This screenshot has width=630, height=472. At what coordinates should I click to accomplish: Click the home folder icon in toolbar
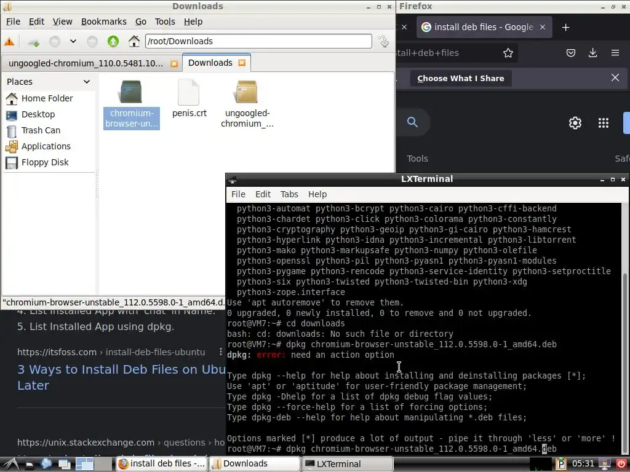pyautogui.click(x=134, y=41)
